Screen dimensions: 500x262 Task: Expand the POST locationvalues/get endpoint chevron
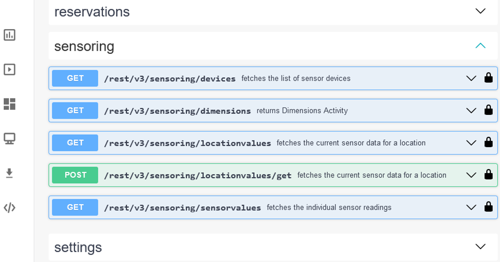(471, 175)
